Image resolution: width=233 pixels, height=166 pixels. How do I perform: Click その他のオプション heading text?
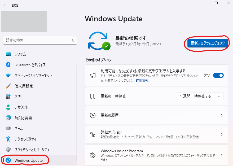click(x=98, y=60)
